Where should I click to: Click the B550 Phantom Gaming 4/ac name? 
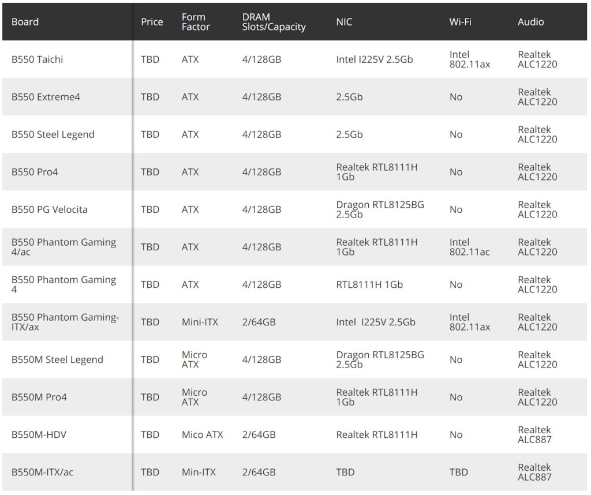click(63, 247)
